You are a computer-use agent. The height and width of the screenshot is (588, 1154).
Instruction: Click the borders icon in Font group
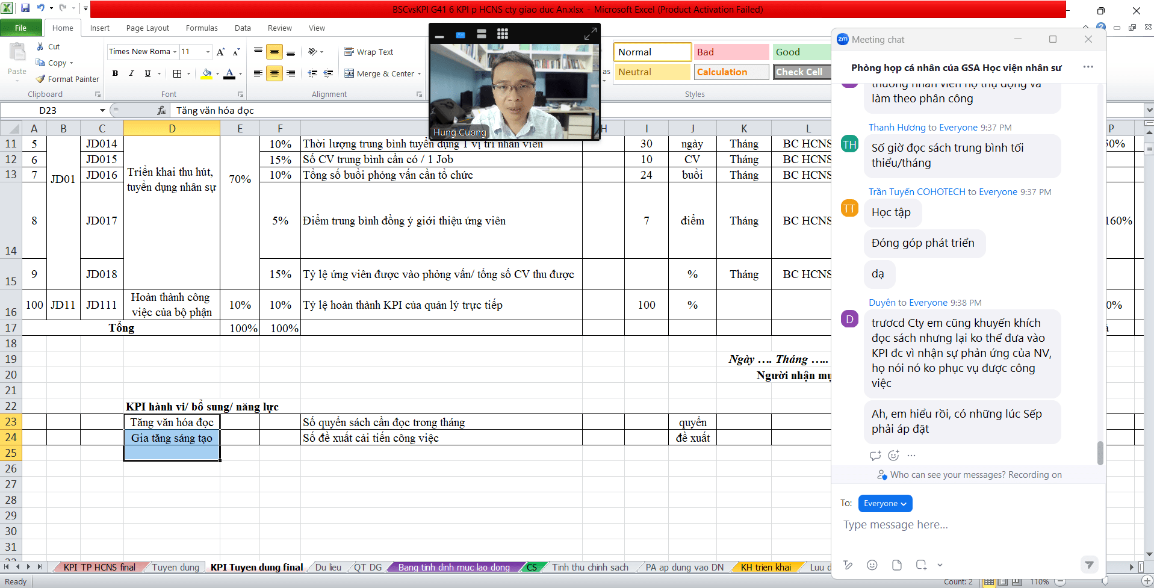click(178, 73)
